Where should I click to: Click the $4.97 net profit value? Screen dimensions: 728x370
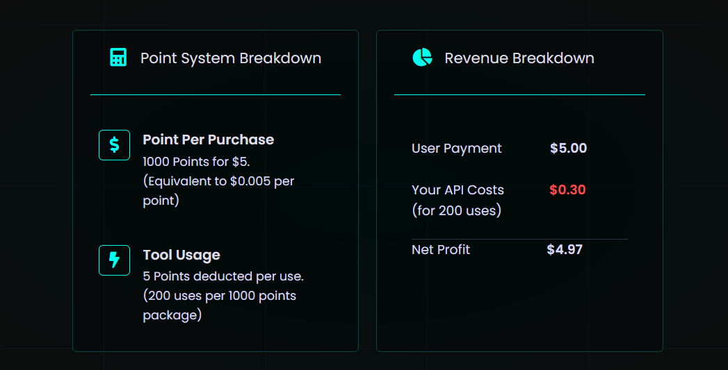pyautogui.click(x=565, y=250)
